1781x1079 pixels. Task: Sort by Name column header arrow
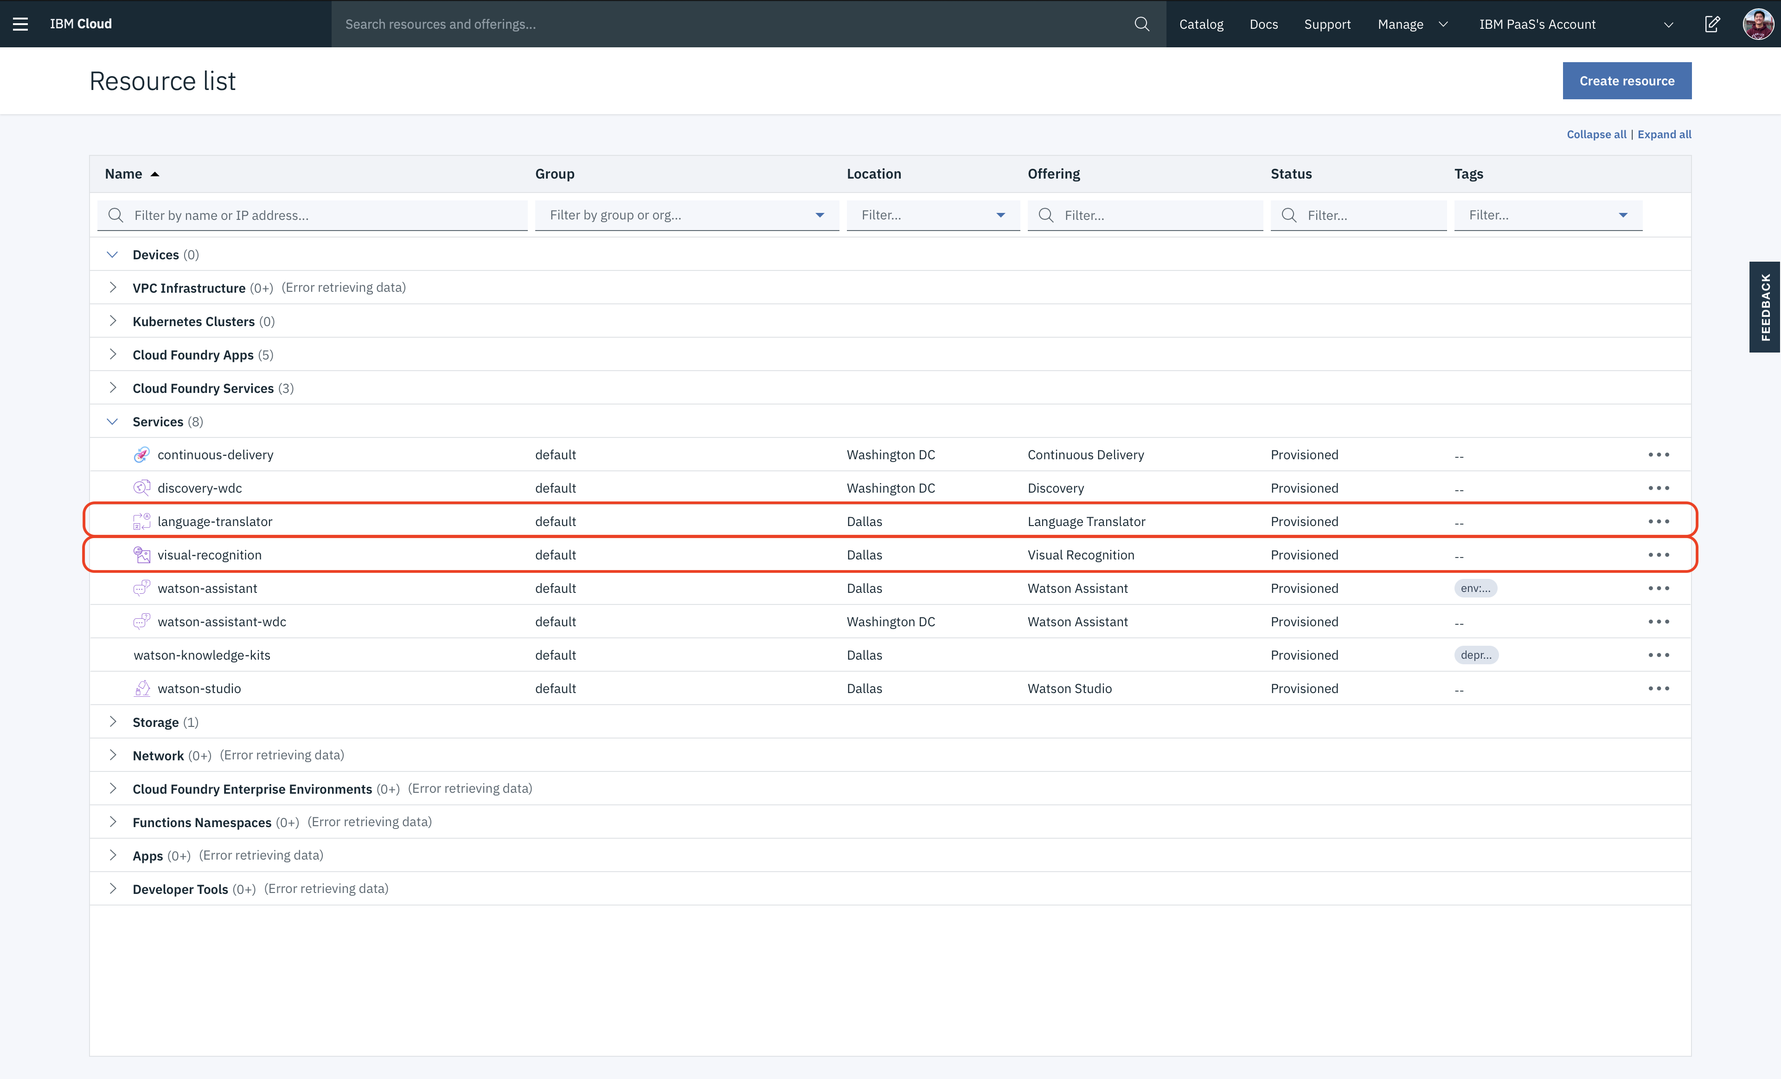[x=155, y=174]
